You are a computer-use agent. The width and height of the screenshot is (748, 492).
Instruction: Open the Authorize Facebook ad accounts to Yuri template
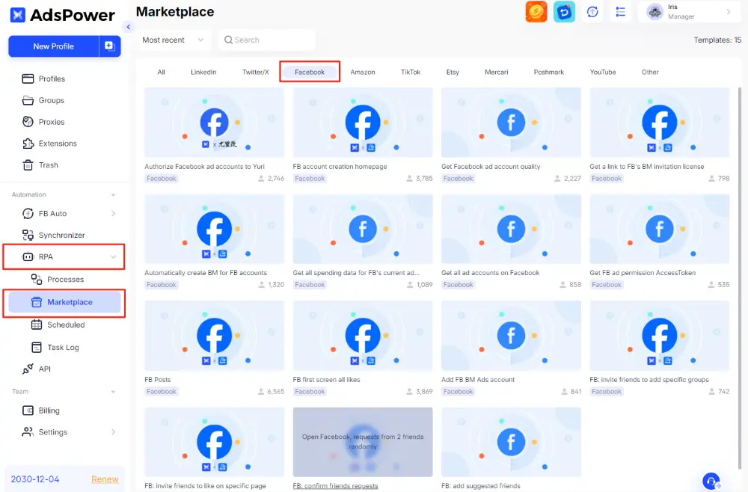point(214,122)
